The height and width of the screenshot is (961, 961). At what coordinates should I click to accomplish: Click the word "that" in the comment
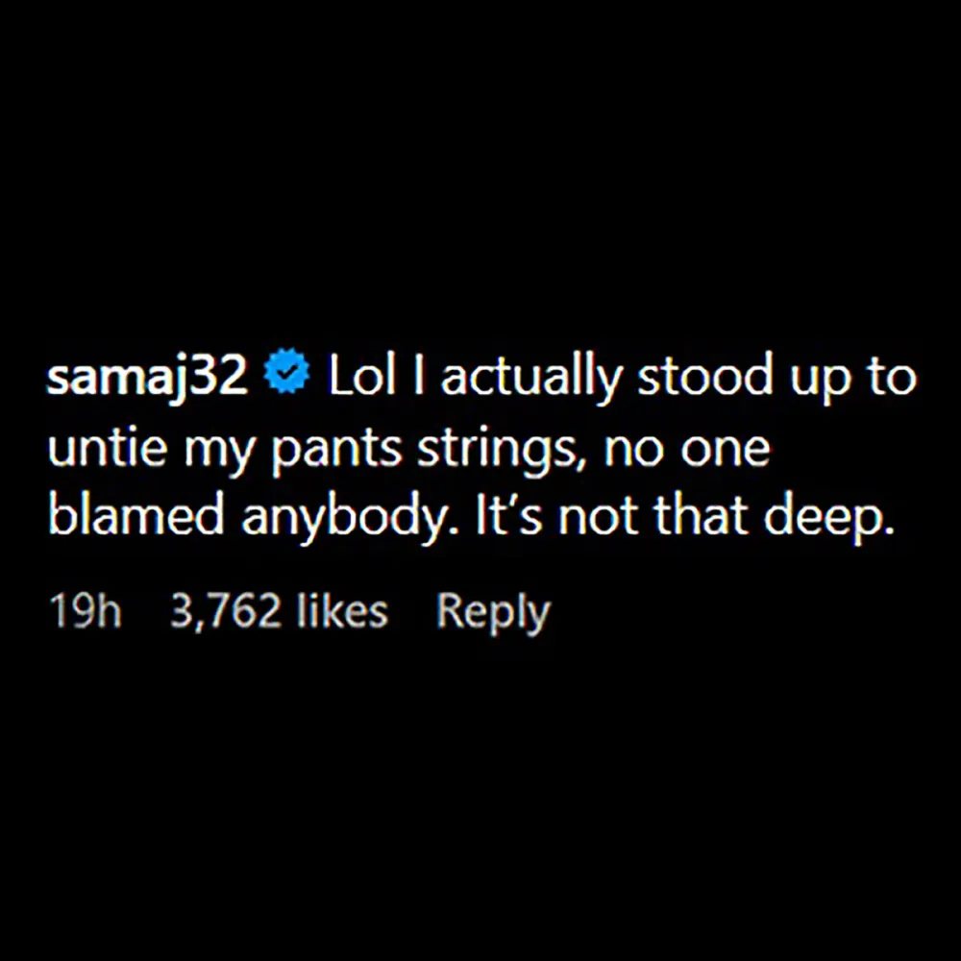click(704, 519)
